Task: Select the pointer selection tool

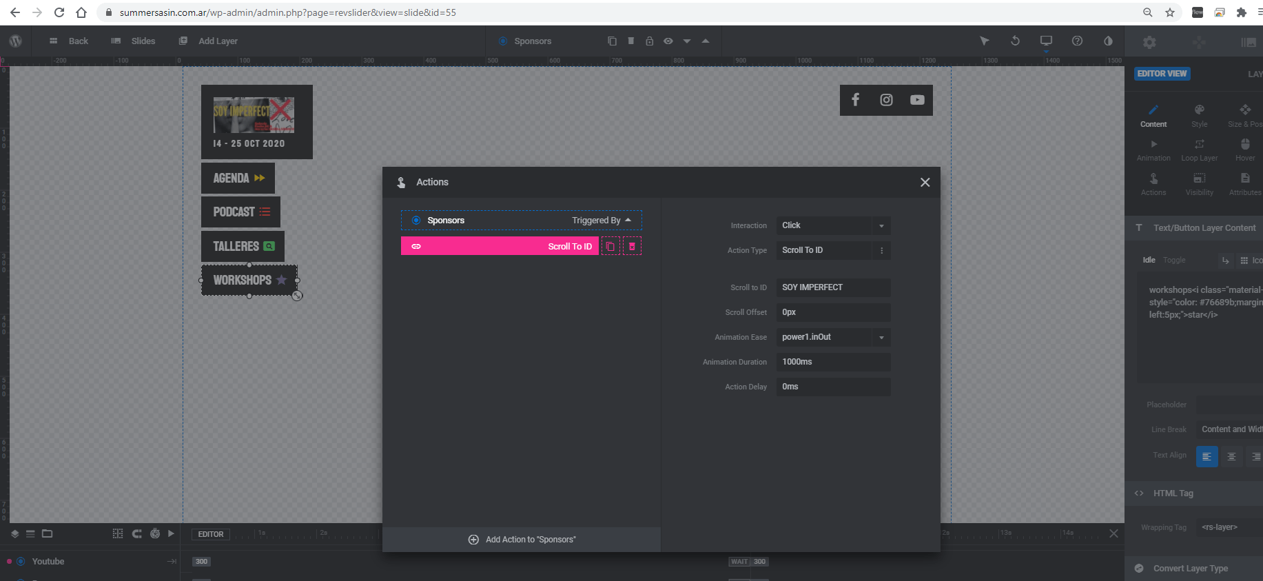Action: point(985,41)
